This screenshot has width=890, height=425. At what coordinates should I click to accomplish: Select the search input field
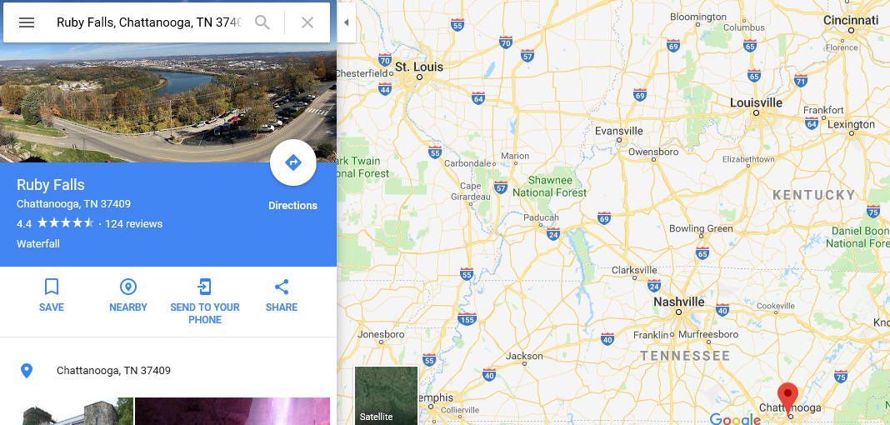pos(149,22)
